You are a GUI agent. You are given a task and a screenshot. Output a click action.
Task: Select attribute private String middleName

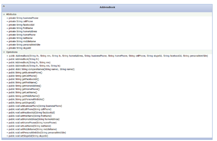pos(21,41)
